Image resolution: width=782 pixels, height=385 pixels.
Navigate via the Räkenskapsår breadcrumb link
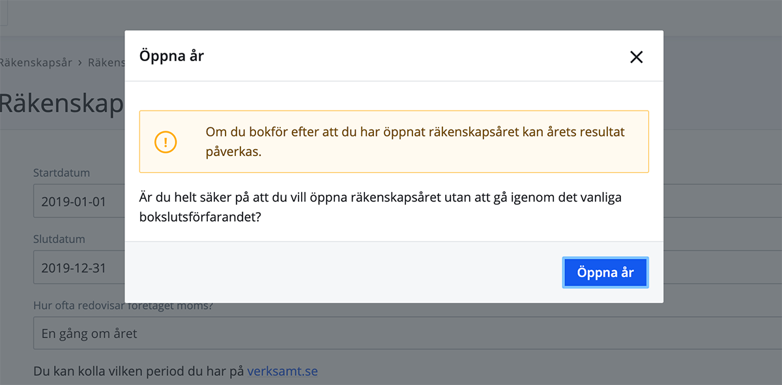[x=36, y=62]
